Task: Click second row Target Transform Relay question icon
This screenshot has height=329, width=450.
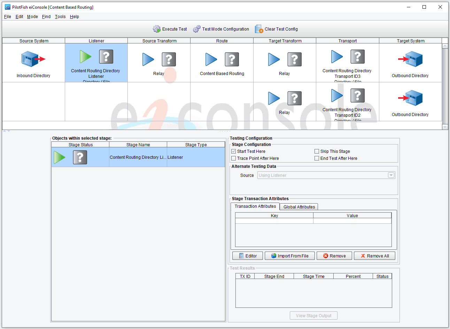Action: point(295,98)
